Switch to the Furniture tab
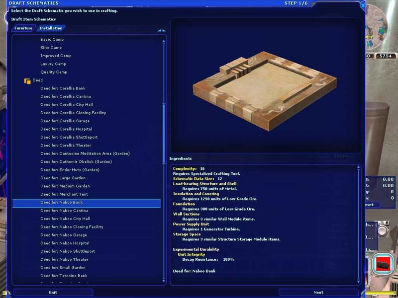Screen dimensions: 398x298 coord(23,28)
